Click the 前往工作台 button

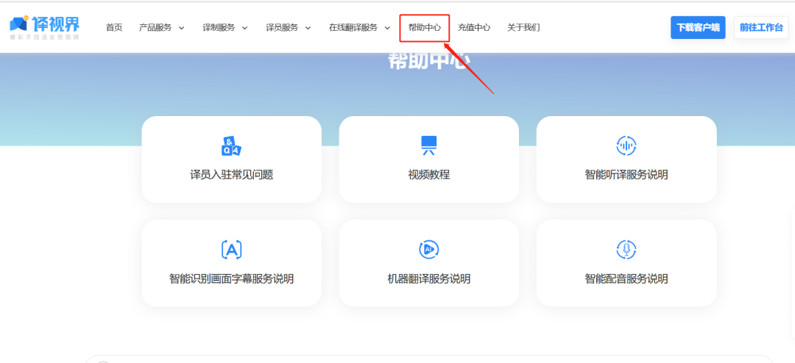click(x=762, y=27)
